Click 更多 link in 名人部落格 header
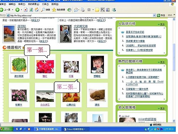This screenshot has height=134, width=178. click(x=162, y=108)
